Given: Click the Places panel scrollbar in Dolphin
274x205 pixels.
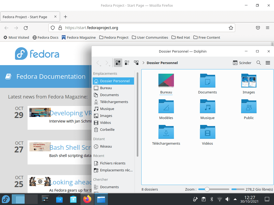Looking at the screenshot, I should [x=138, y=114].
